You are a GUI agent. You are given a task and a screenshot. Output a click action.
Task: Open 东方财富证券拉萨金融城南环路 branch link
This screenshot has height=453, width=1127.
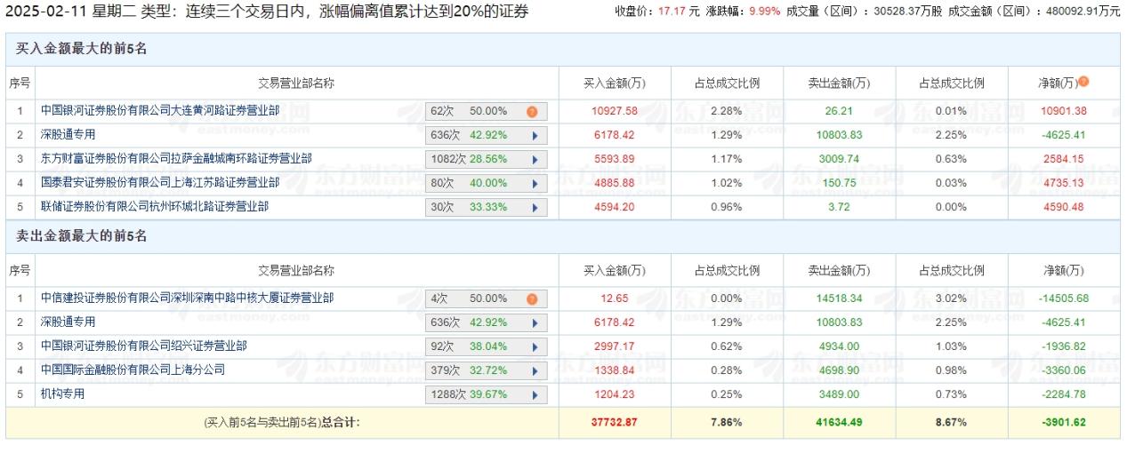tap(176, 159)
